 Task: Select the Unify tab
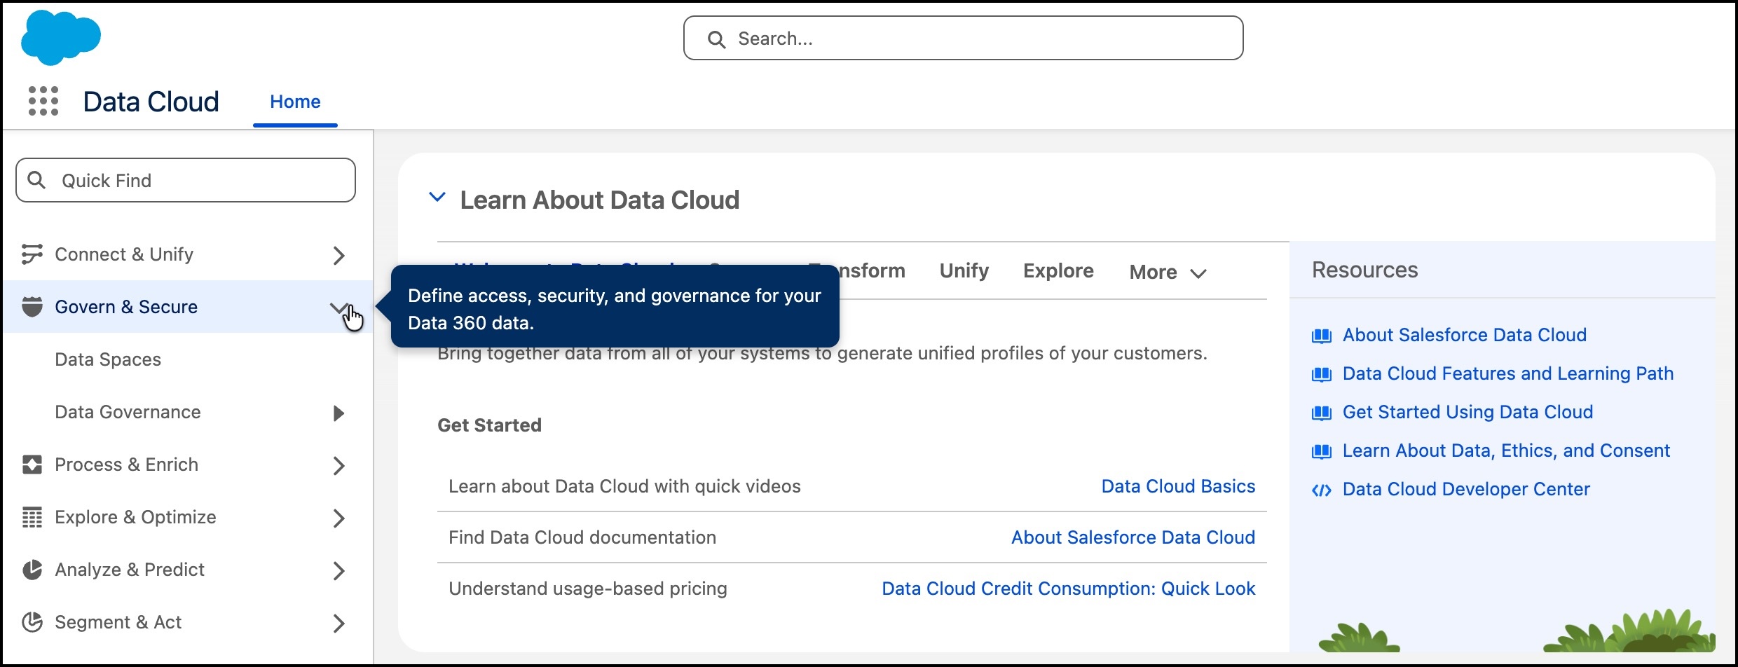964,270
